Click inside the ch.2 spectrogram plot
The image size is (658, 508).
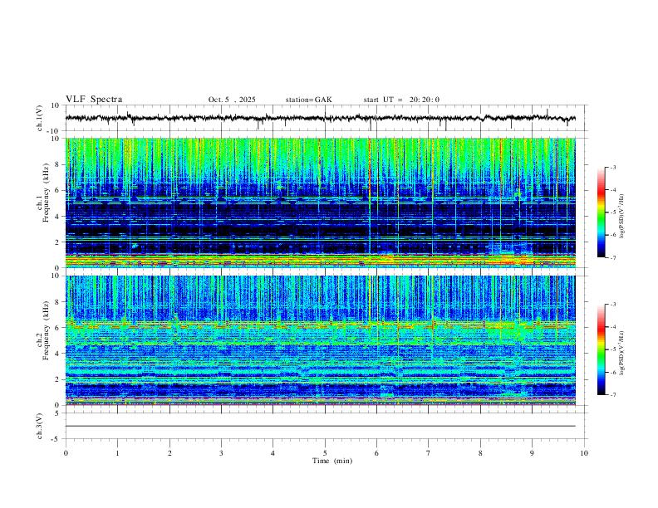coord(320,340)
